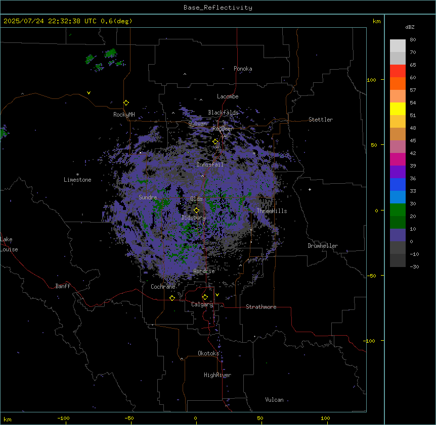Click the Calgary city label
The height and width of the screenshot is (425, 436).
pos(202,304)
